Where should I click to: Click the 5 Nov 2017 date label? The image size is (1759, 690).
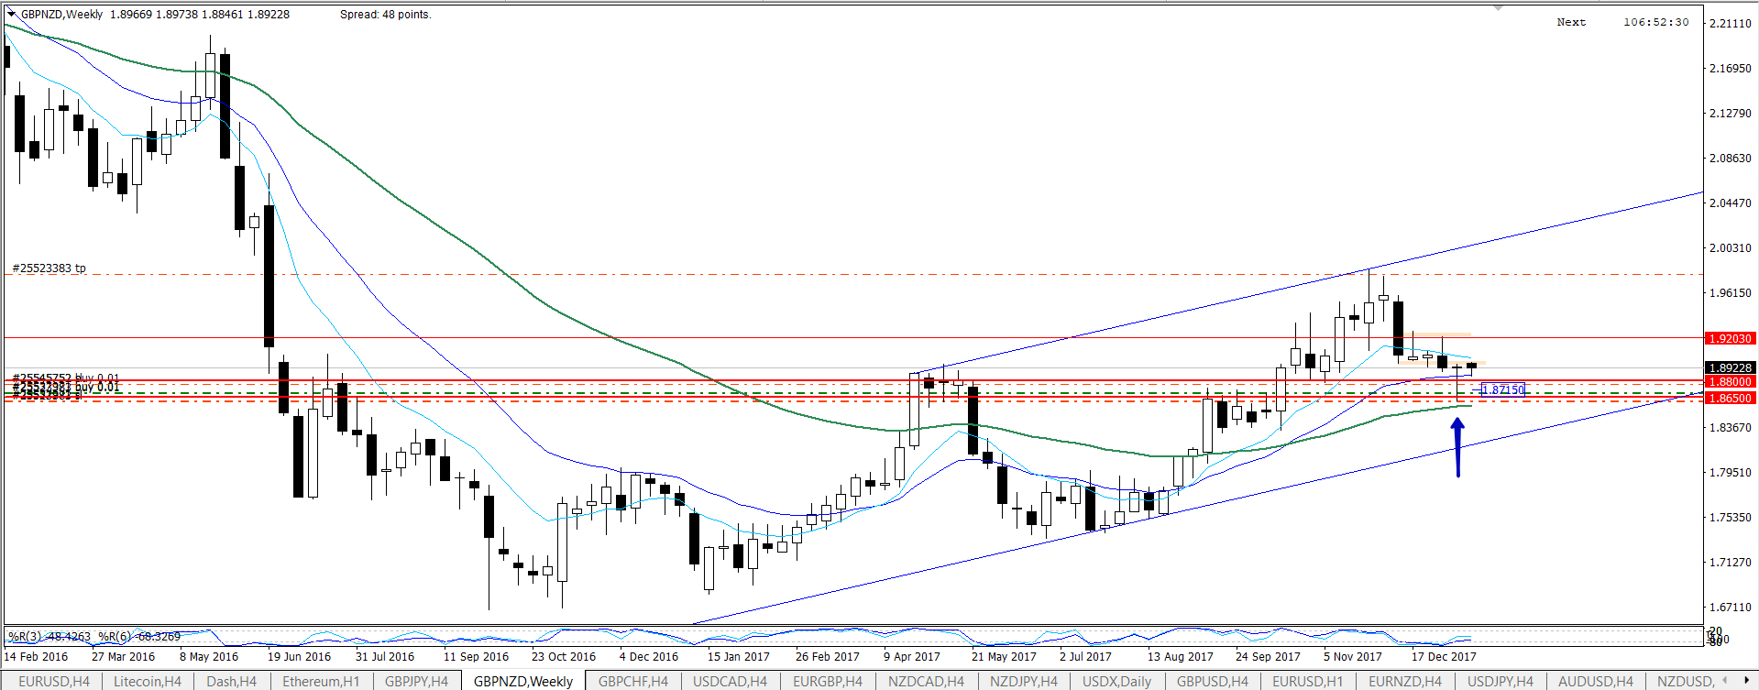(1353, 657)
